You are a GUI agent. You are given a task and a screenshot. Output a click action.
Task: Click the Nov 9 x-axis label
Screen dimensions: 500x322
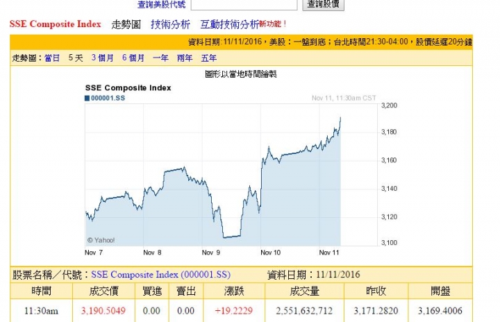(x=211, y=253)
